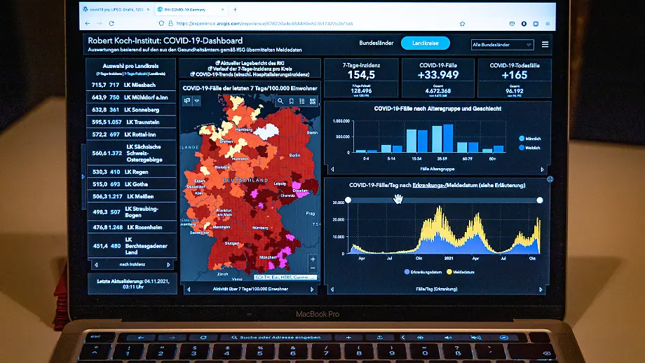The image size is (645, 363).
Task: Open the map bookmarks icon
Action: point(292,101)
